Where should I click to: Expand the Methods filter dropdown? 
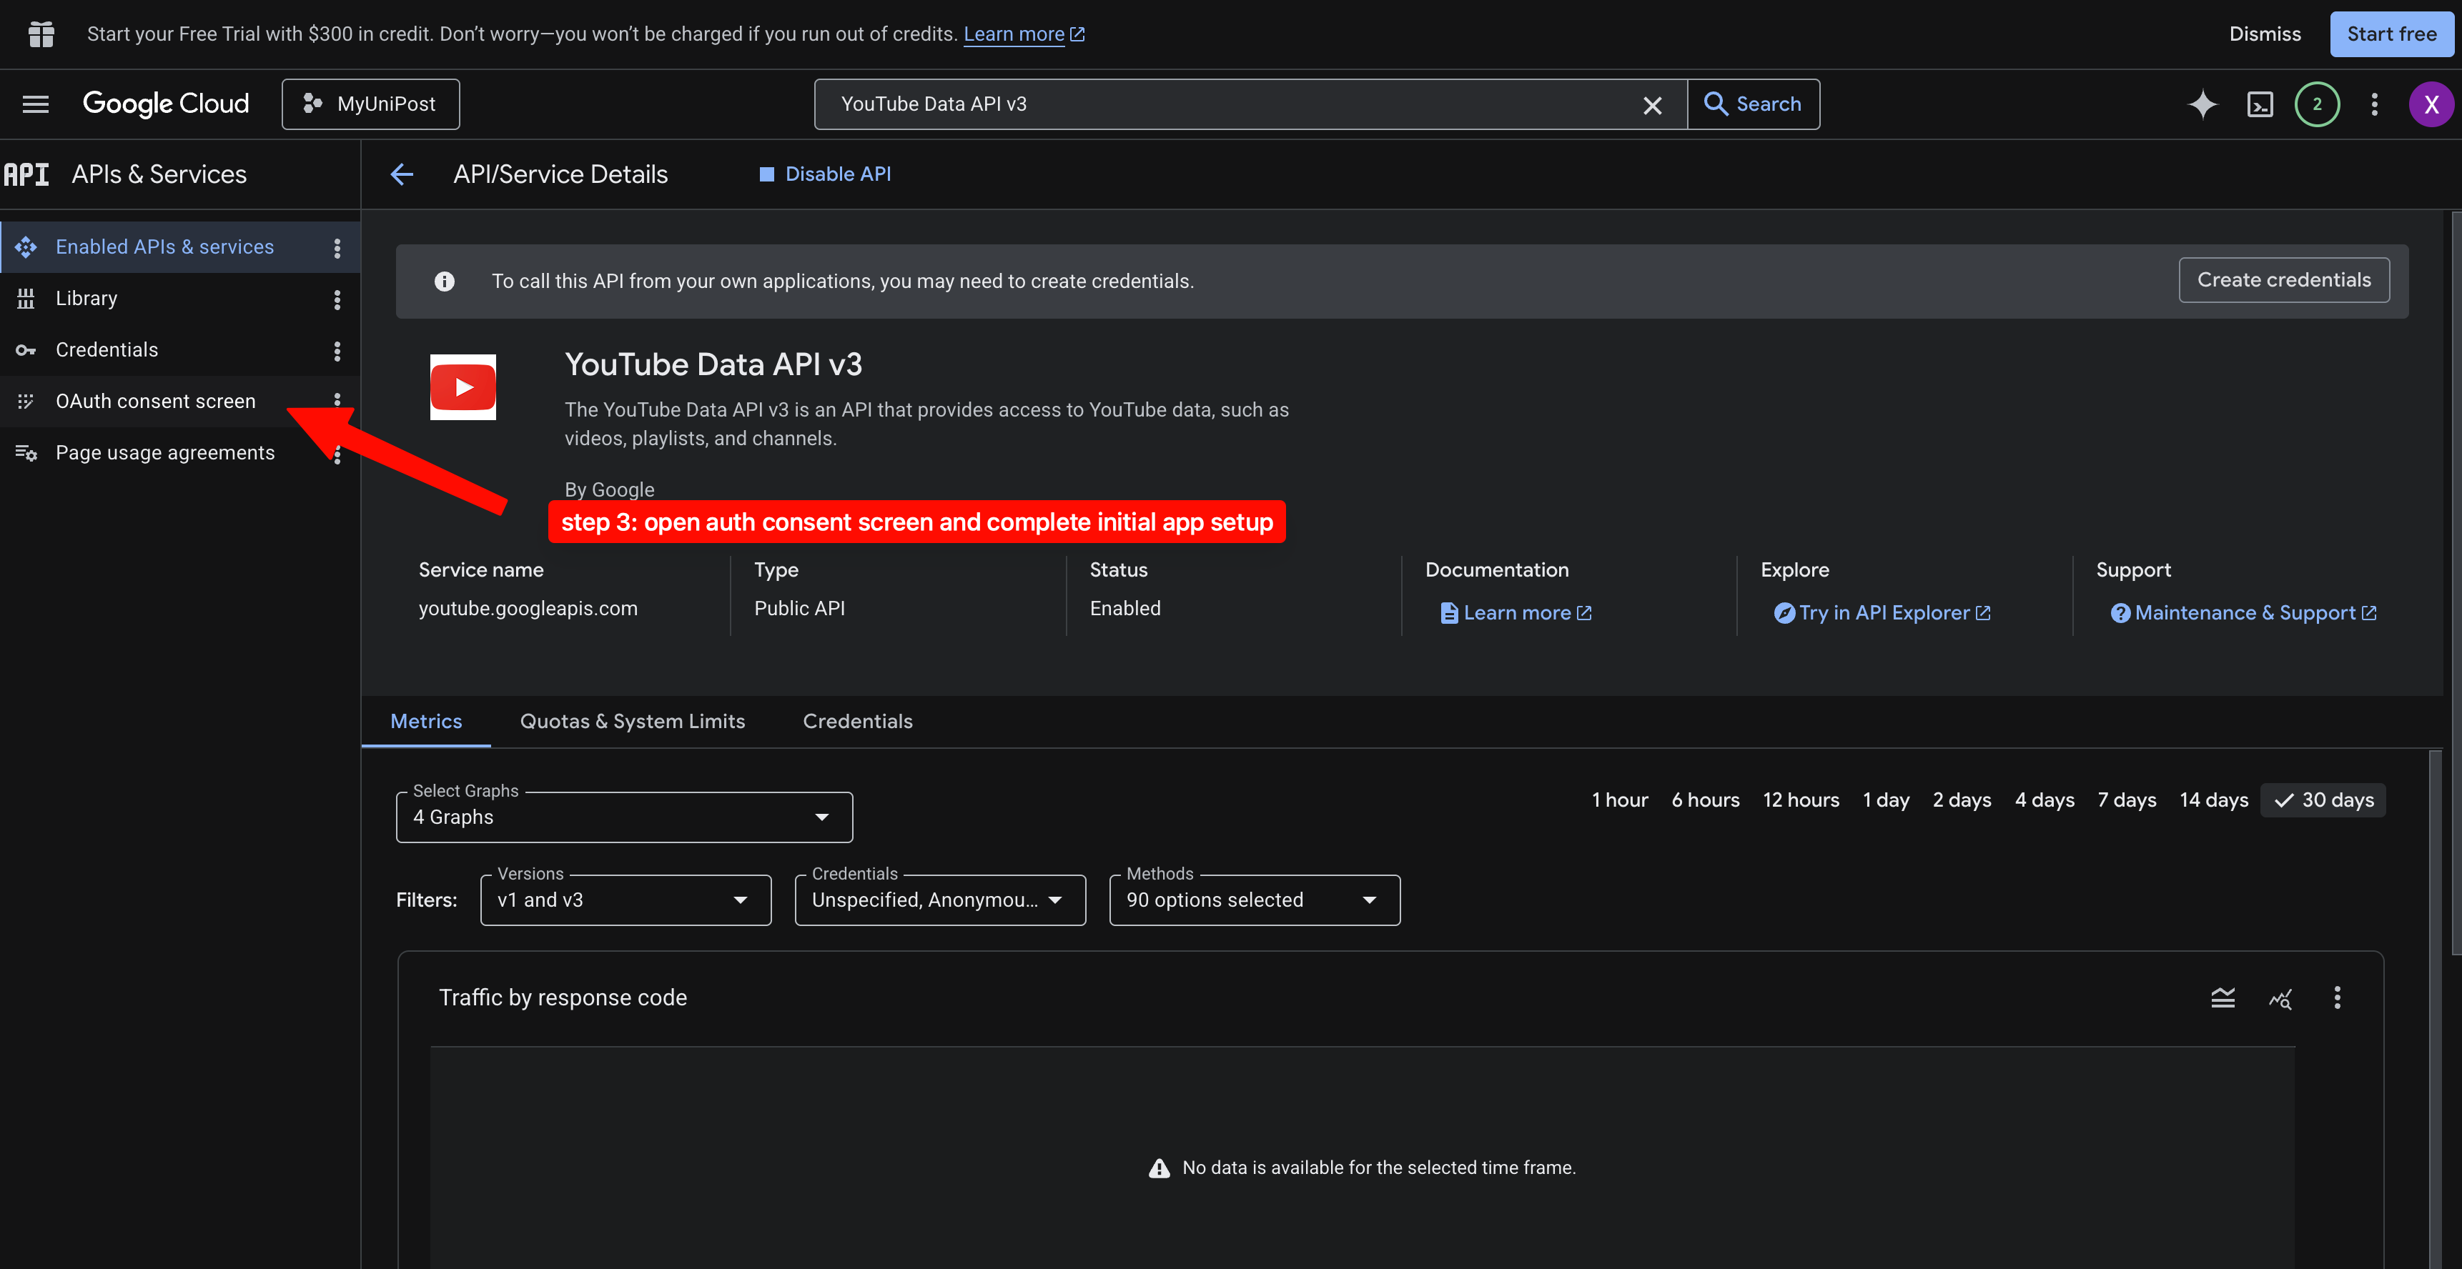tap(1254, 900)
